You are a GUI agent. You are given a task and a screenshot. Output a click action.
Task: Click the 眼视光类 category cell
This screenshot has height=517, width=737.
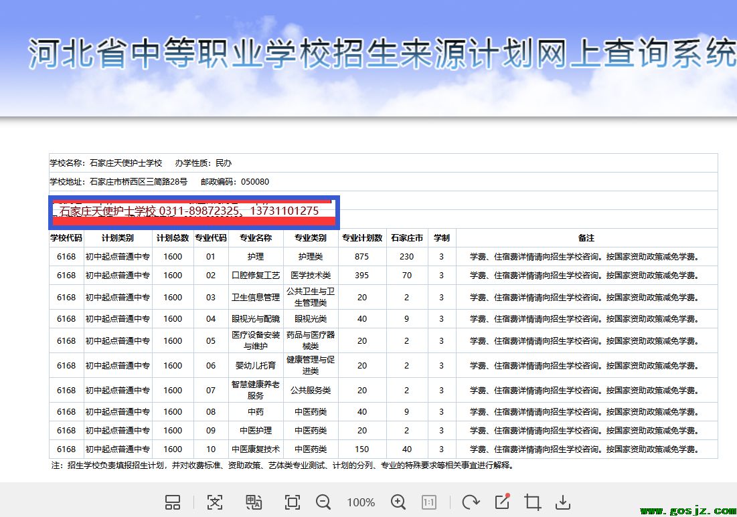pos(310,319)
